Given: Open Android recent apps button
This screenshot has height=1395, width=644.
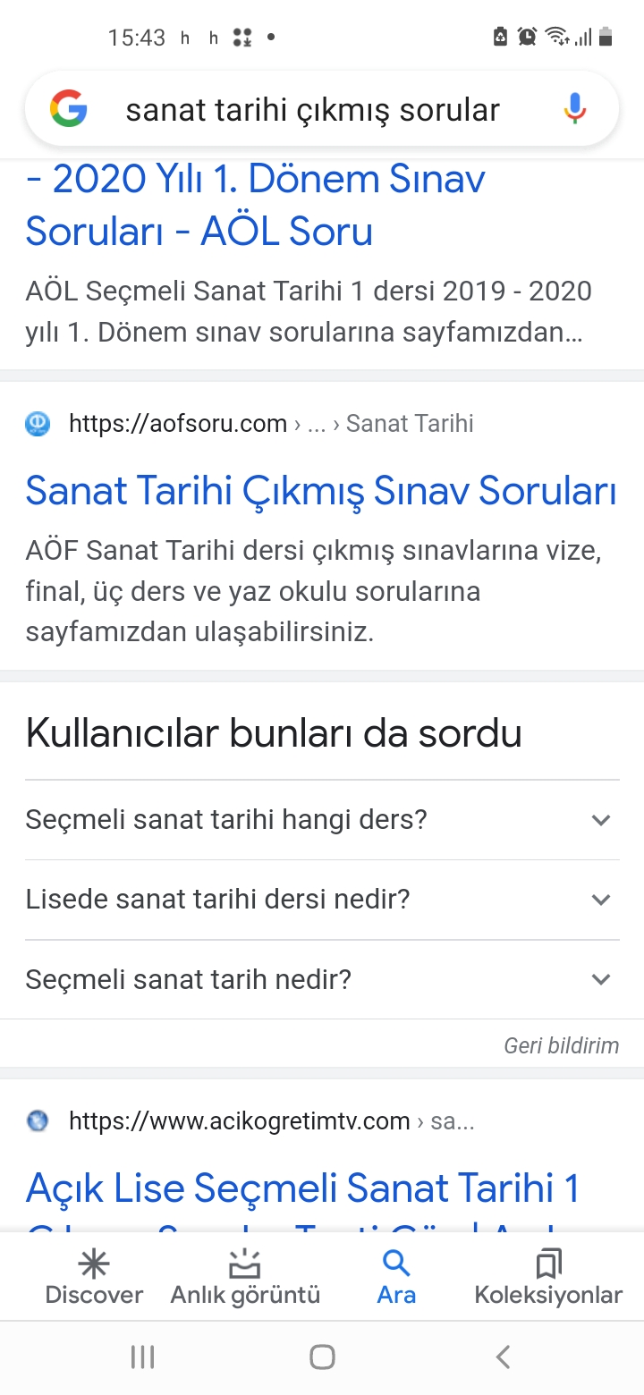Looking at the screenshot, I should coord(142,1357).
